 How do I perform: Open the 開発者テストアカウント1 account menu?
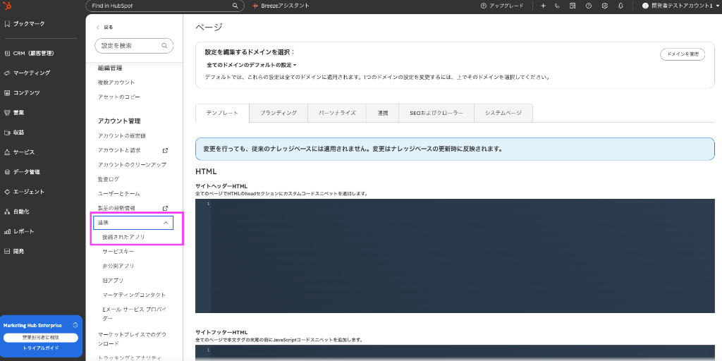click(680, 6)
